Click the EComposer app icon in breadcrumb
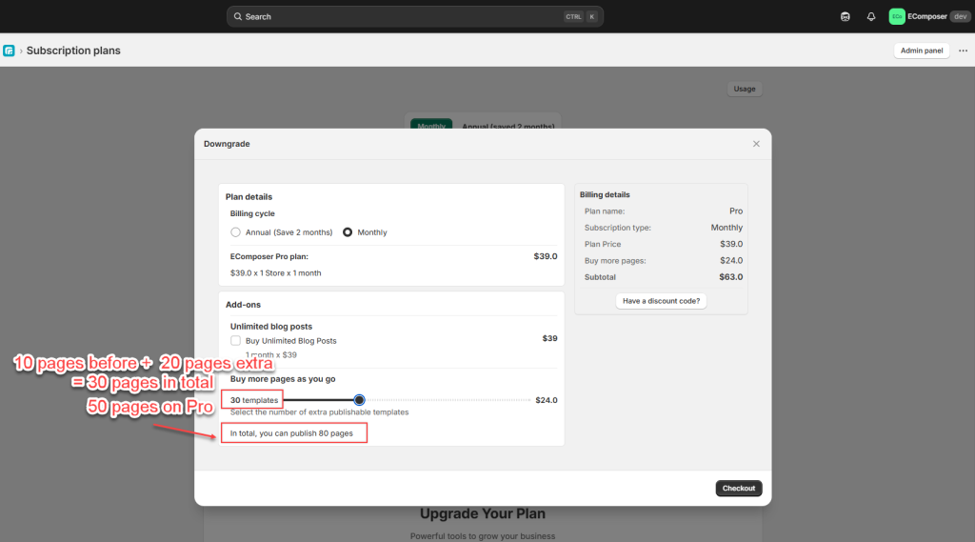This screenshot has height=542, width=975. point(9,50)
